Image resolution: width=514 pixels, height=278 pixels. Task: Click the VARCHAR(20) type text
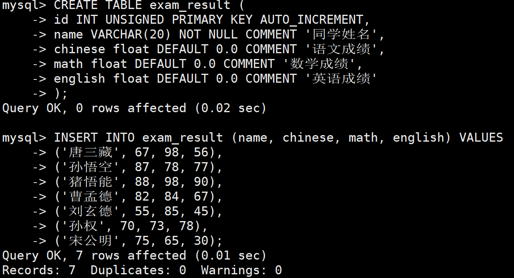(x=131, y=34)
